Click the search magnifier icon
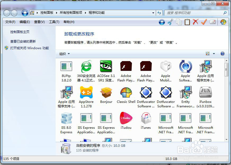Viewport: 231px width, 165px height. coord(225,13)
